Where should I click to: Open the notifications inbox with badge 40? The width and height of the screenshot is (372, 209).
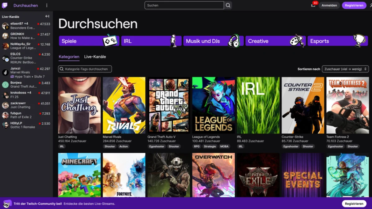[313, 5]
